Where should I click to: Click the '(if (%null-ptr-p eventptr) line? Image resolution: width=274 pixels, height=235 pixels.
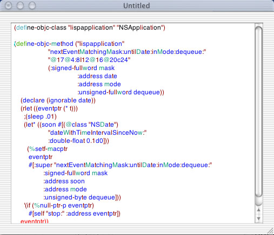click(59, 205)
